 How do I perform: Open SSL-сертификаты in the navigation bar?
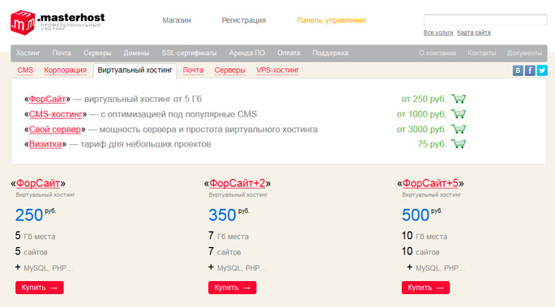[189, 53]
